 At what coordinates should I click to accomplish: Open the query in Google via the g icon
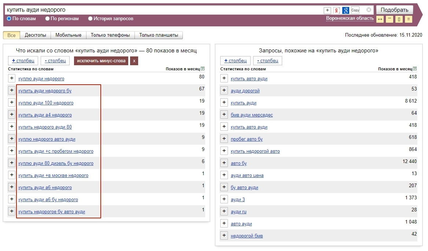(x=346, y=10)
